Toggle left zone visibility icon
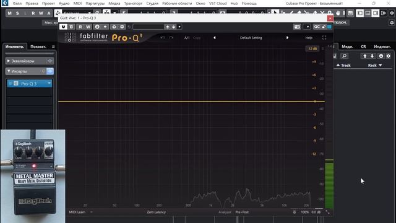 tap(359, 13)
